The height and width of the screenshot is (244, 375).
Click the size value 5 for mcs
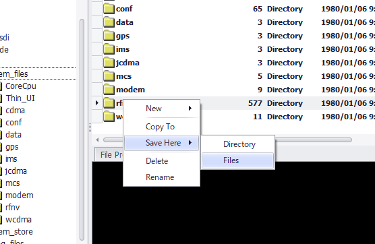260,76
